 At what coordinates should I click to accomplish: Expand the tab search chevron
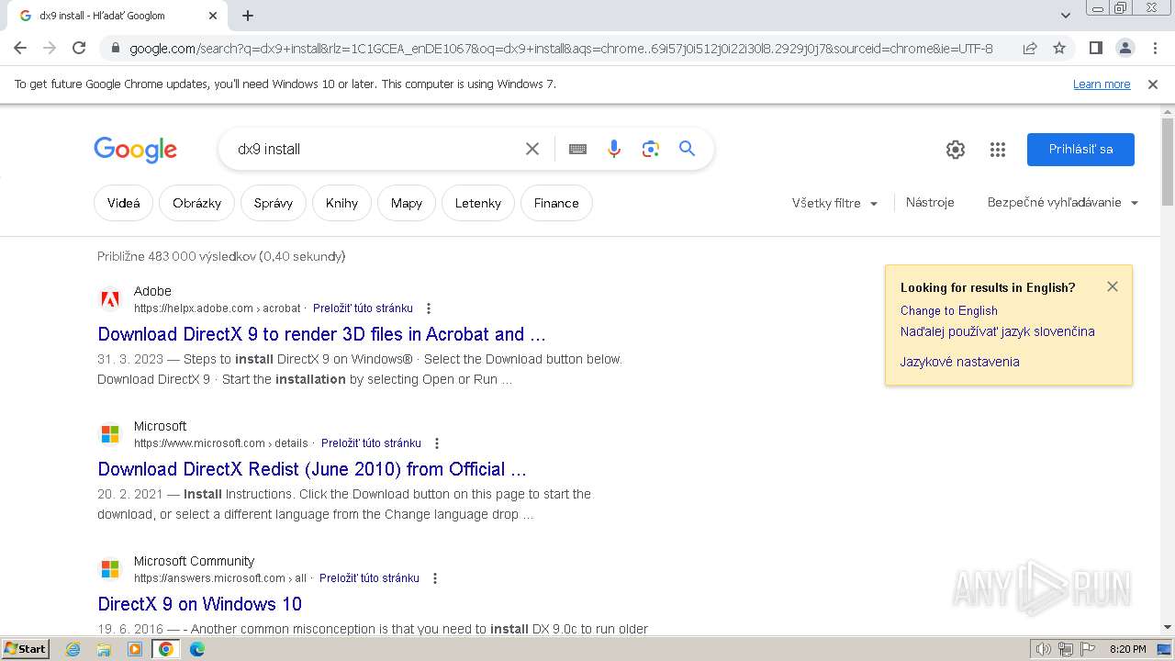point(1066,16)
